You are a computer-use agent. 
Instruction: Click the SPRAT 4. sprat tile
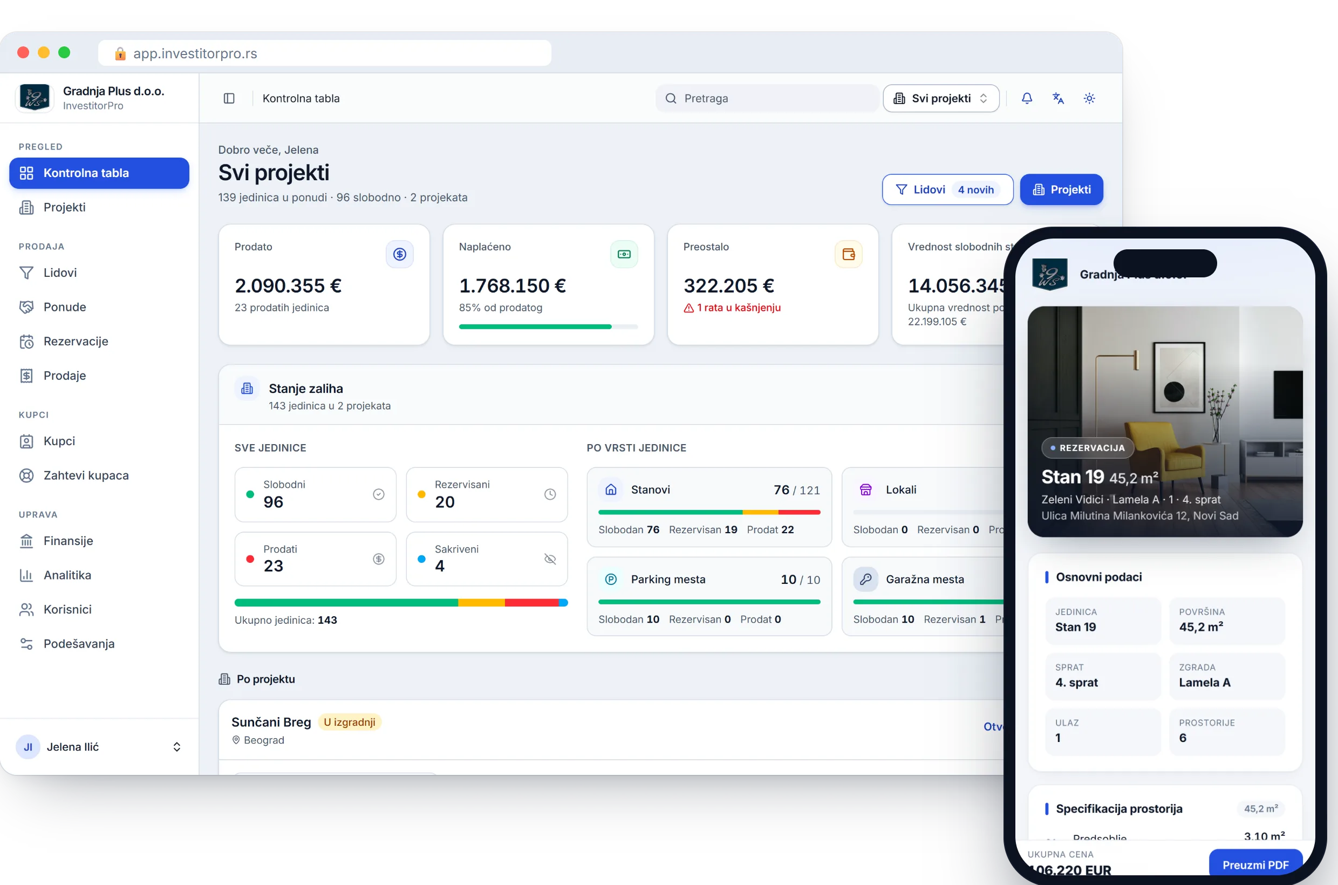click(1103, 676)
